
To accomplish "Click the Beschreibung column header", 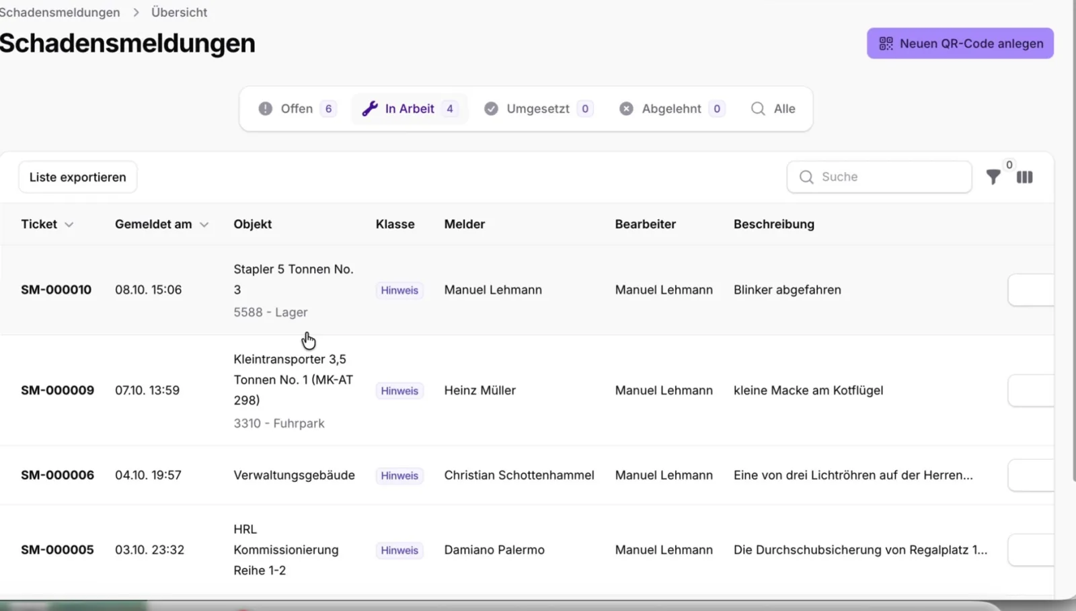I will [x=774, y=225].
